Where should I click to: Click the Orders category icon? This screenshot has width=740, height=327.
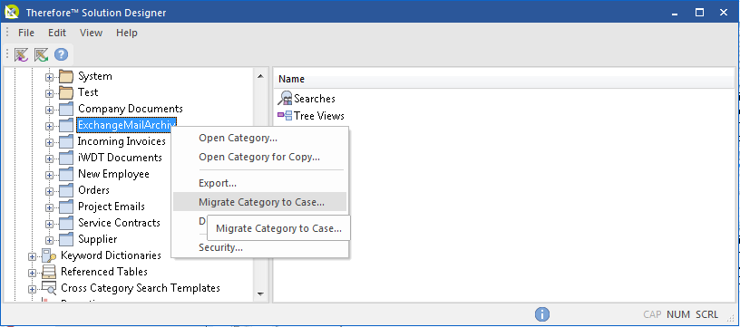click(x=66, y=190)
